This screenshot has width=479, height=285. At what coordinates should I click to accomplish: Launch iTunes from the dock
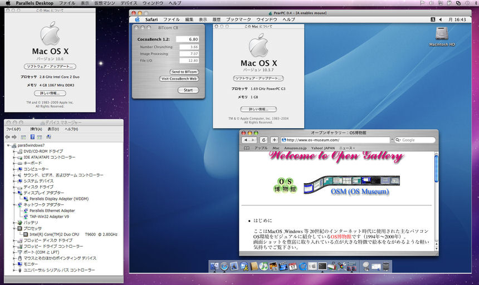pyautogui.click(x=263, y=266)
